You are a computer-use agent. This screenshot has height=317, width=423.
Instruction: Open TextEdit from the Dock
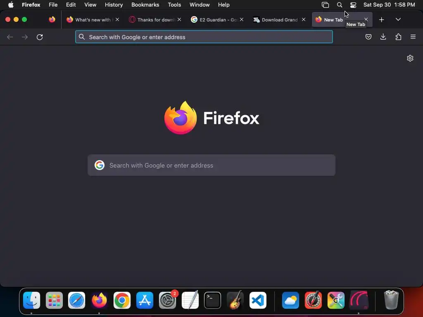point(190,300)
